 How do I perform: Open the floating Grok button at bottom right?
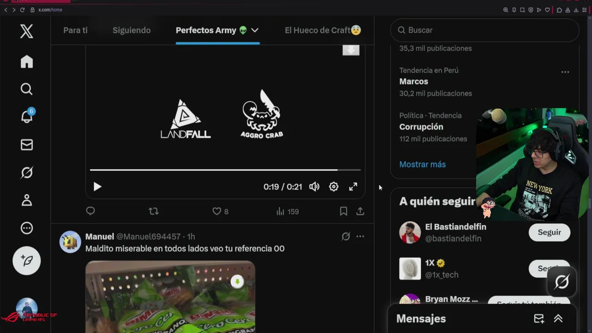coord(561,282)
